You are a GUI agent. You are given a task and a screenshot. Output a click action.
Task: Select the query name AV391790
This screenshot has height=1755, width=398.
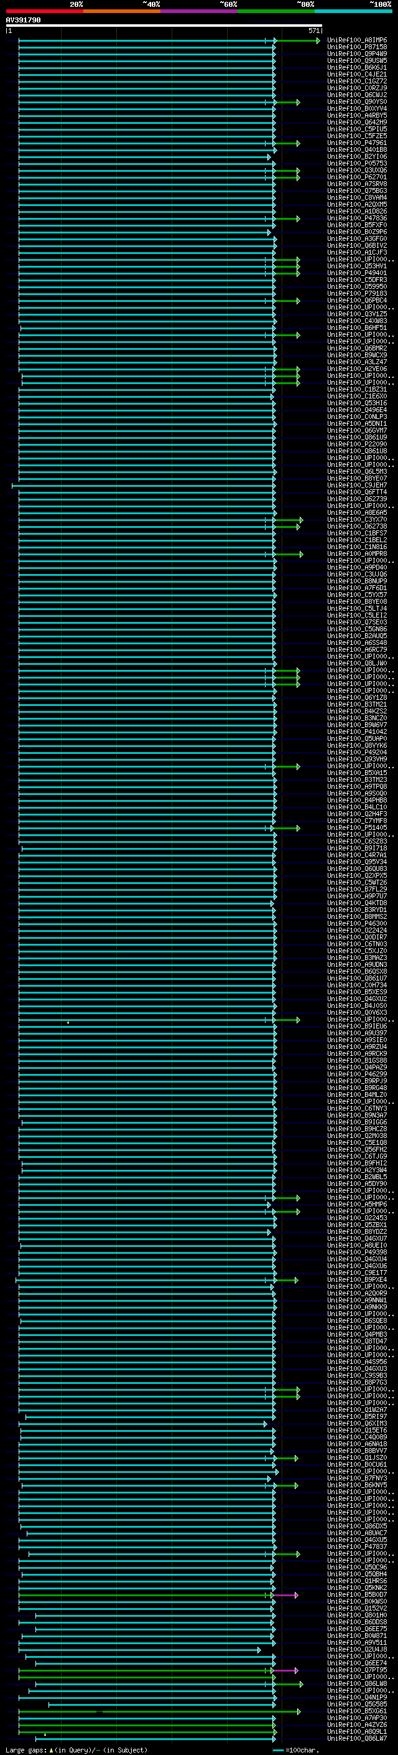click(23, 21)
